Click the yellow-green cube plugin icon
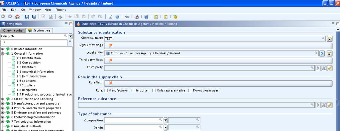 pyautogui.click(x=175, y=17)
